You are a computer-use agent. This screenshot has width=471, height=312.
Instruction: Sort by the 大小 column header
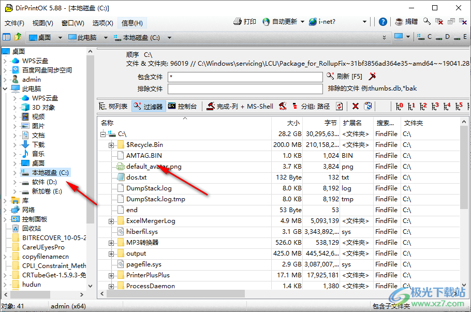(287, 123)
